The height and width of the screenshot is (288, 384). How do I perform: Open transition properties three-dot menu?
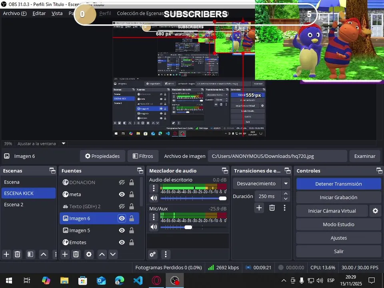click(x=284, y=208)
